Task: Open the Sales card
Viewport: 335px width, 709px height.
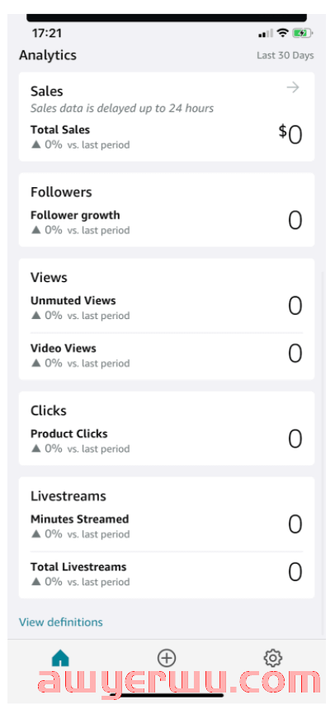Action: 167,117
